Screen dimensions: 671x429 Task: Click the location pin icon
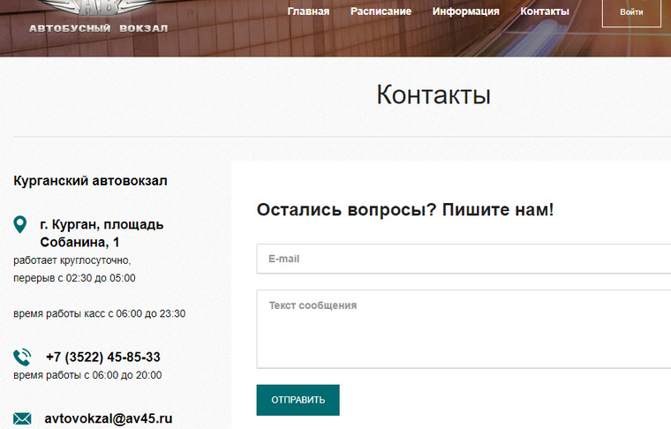tap(21, 225)
